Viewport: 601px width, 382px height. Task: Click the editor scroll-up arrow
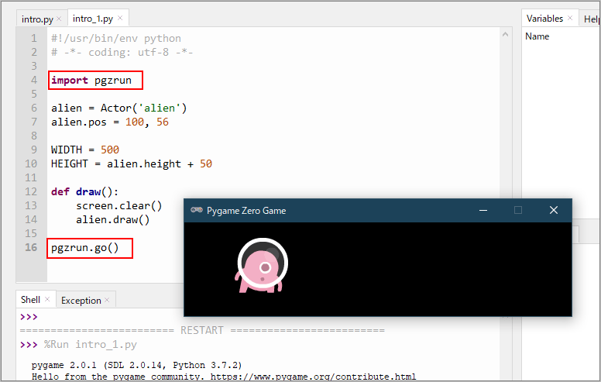pos(505,35)
